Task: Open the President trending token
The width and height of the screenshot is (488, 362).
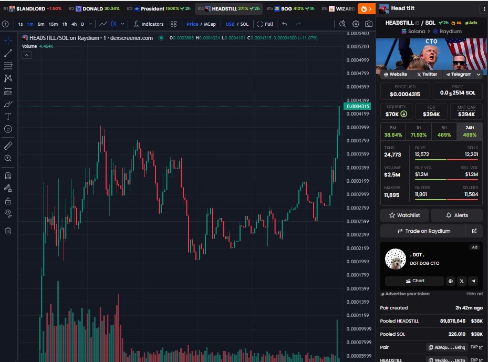Action: (159, 9)
